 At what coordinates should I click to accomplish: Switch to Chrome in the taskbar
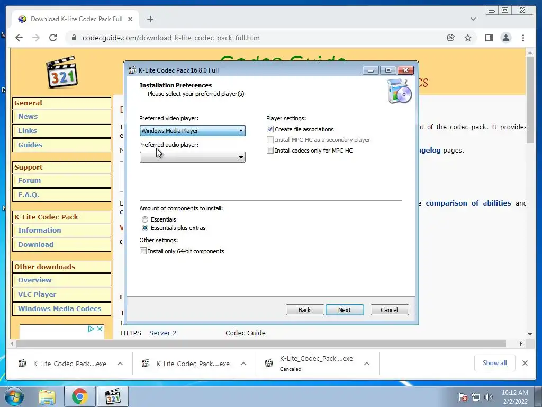pyautogui.click(x=79, y=396)
